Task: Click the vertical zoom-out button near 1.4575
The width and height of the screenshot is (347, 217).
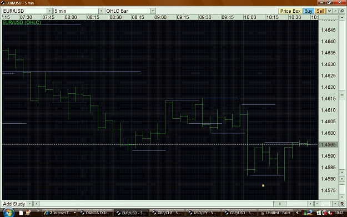Action: [x=342, y=196]
